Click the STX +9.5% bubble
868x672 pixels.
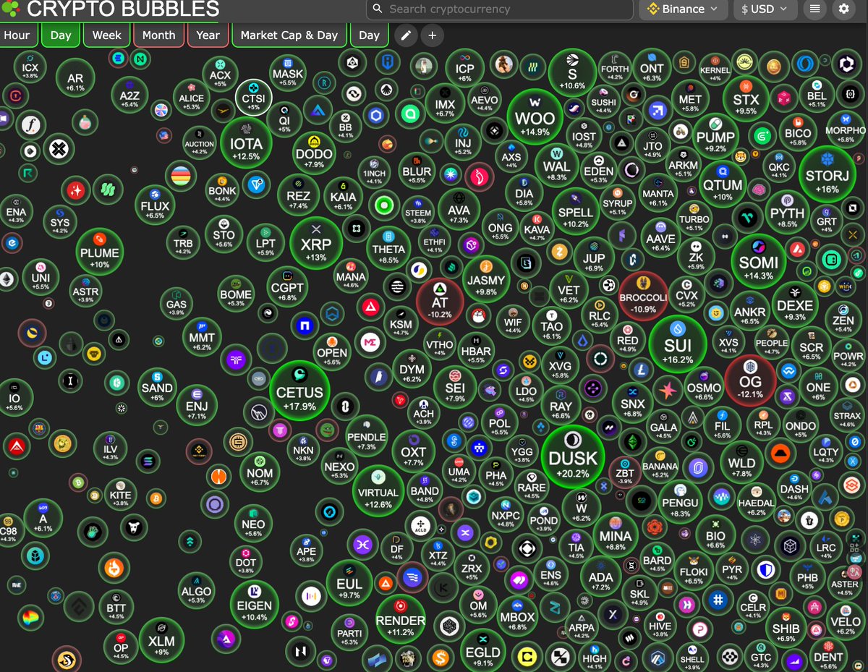746,98
